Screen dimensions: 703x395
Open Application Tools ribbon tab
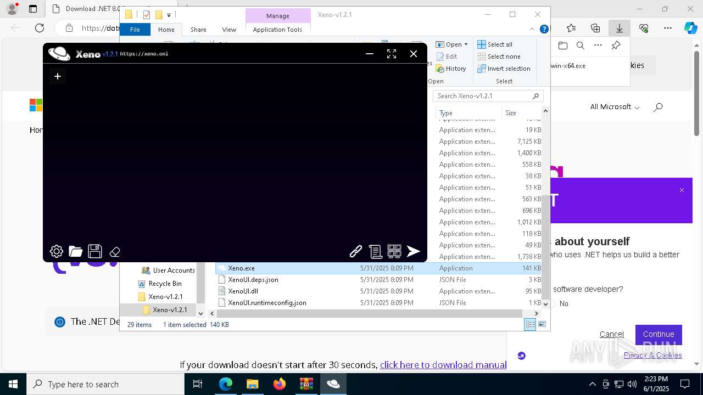click(277, 30)
